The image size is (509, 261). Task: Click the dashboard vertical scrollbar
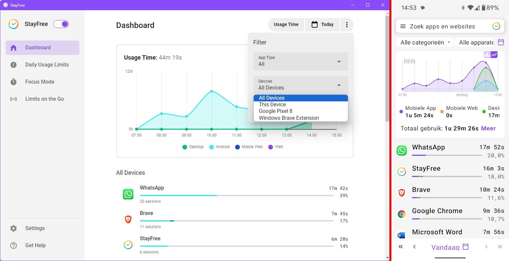[x=387, y=68]
